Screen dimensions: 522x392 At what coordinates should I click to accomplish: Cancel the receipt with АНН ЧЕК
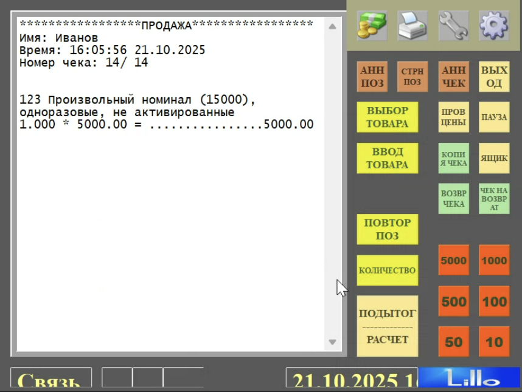[x=453, y=77]
